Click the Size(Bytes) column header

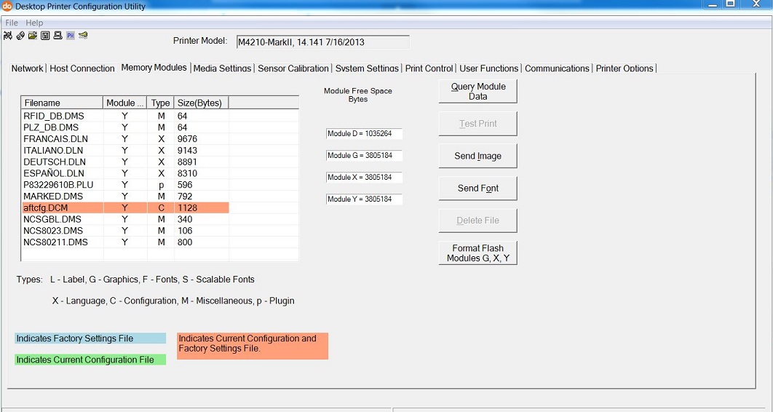click(200, 103)
